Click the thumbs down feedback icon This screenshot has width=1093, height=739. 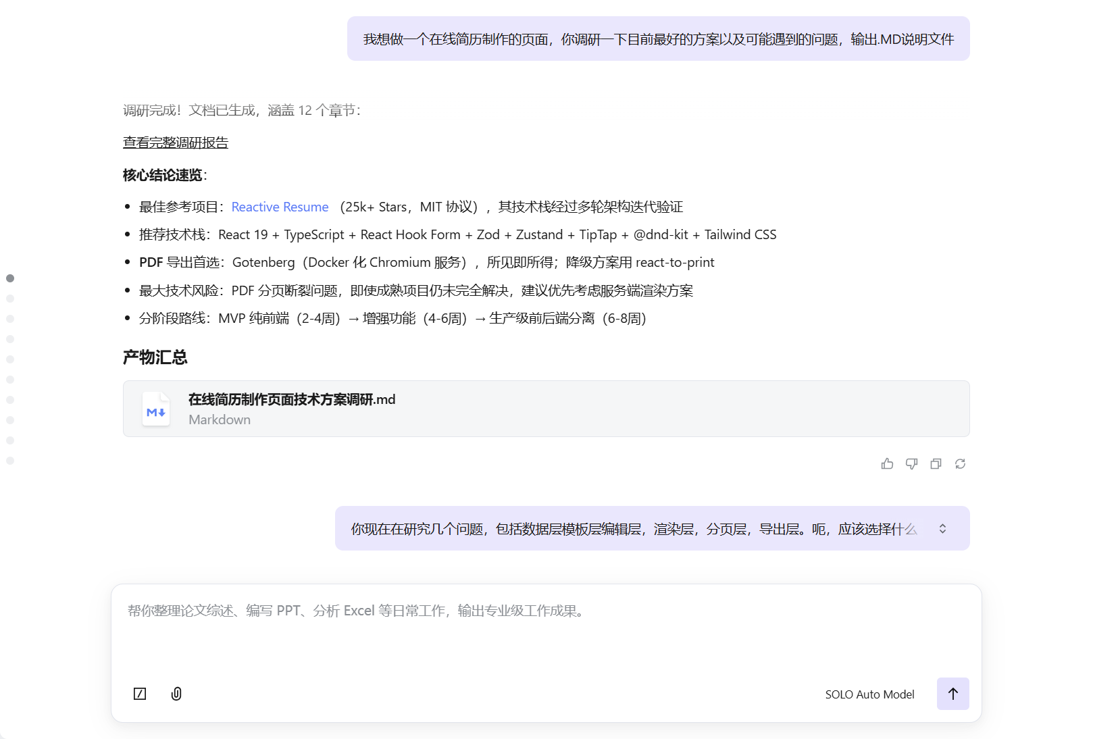point(911,463)
